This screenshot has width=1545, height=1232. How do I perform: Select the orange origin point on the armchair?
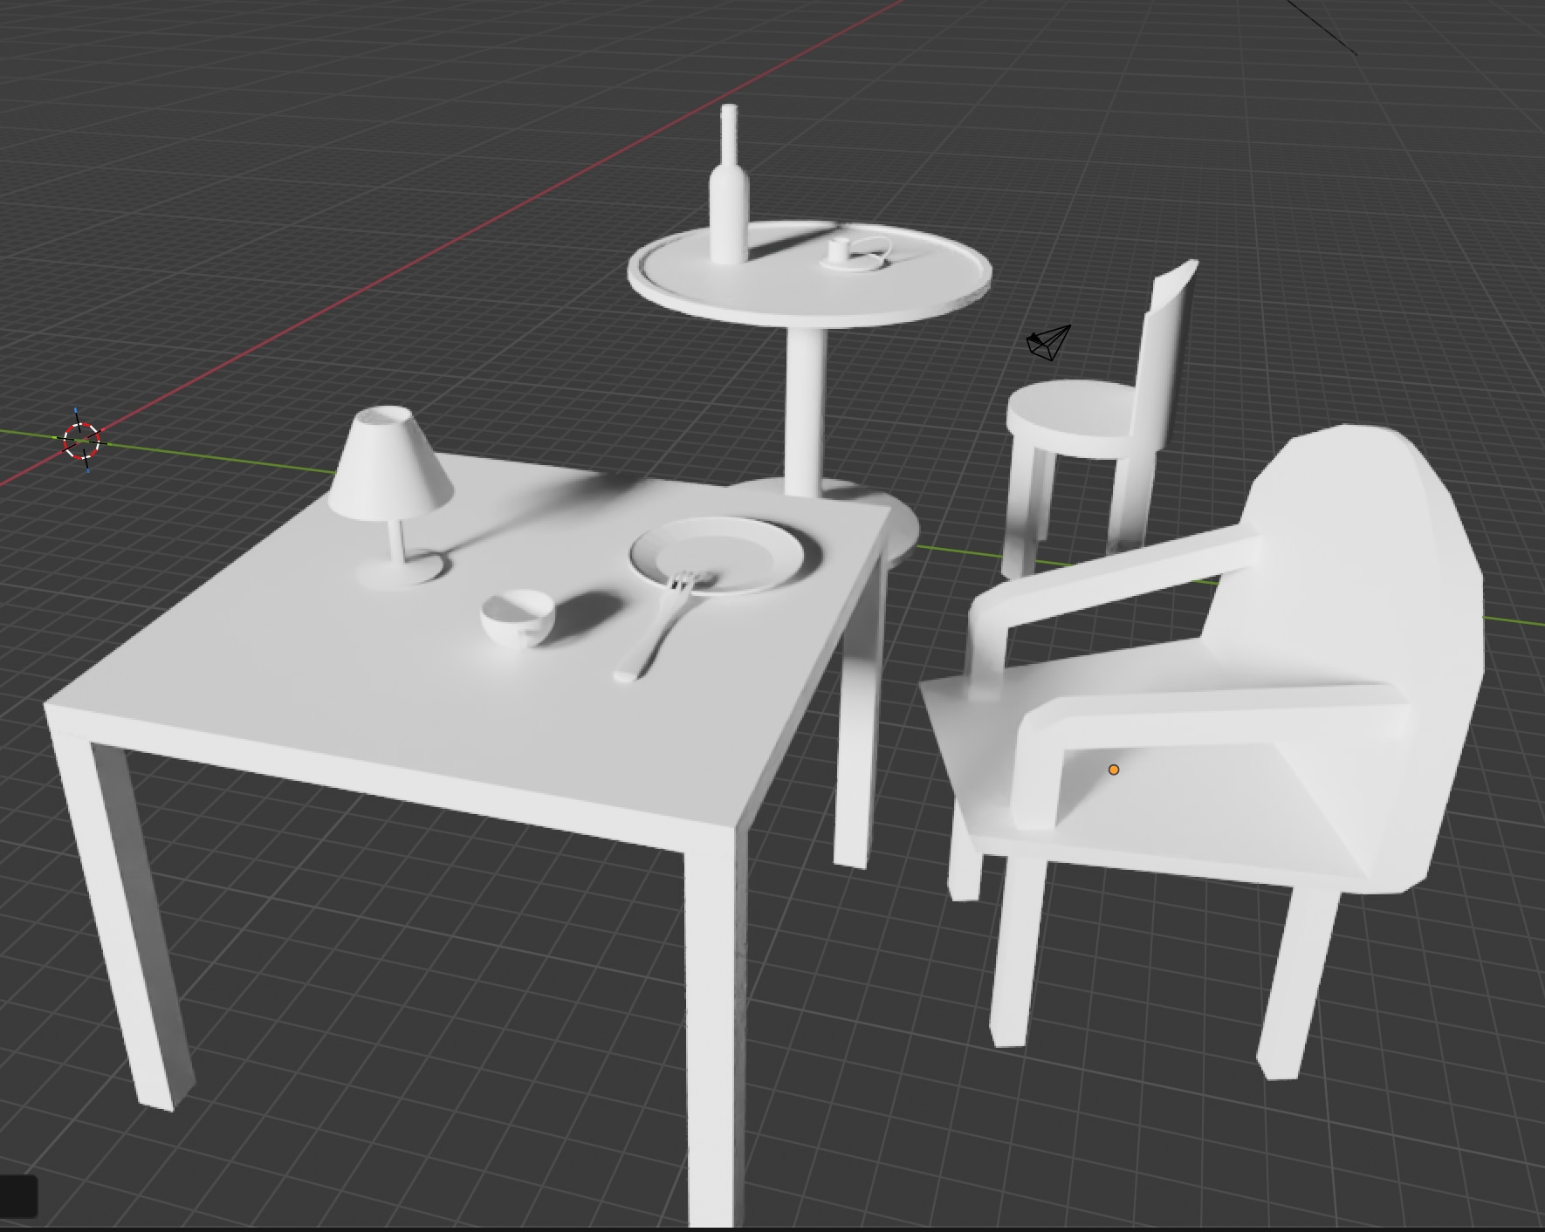[x=1115, y=769]
